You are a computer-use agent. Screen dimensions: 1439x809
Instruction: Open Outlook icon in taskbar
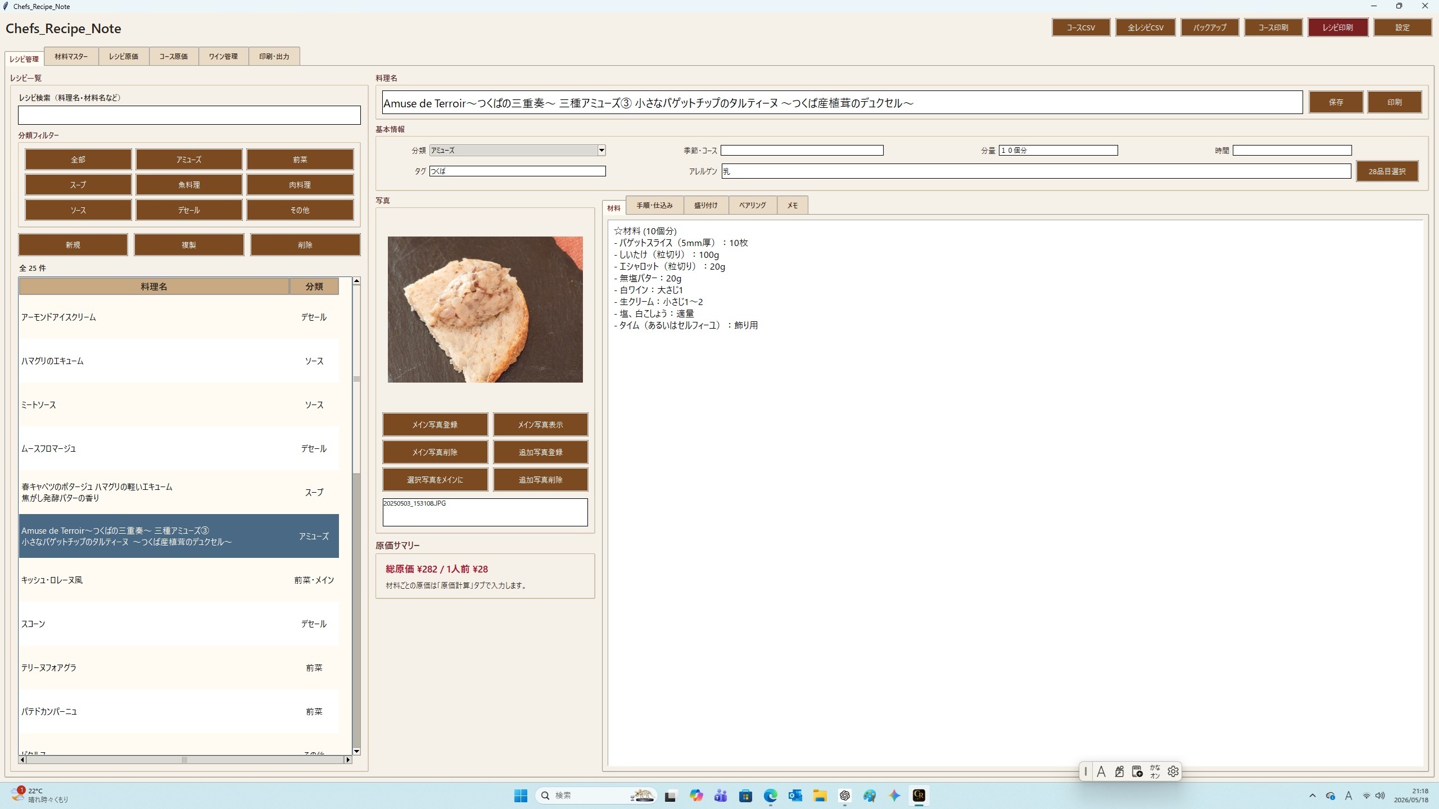pos(795,796)
